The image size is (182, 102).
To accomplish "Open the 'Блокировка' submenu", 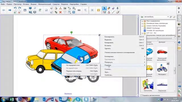I will point(123,56).
